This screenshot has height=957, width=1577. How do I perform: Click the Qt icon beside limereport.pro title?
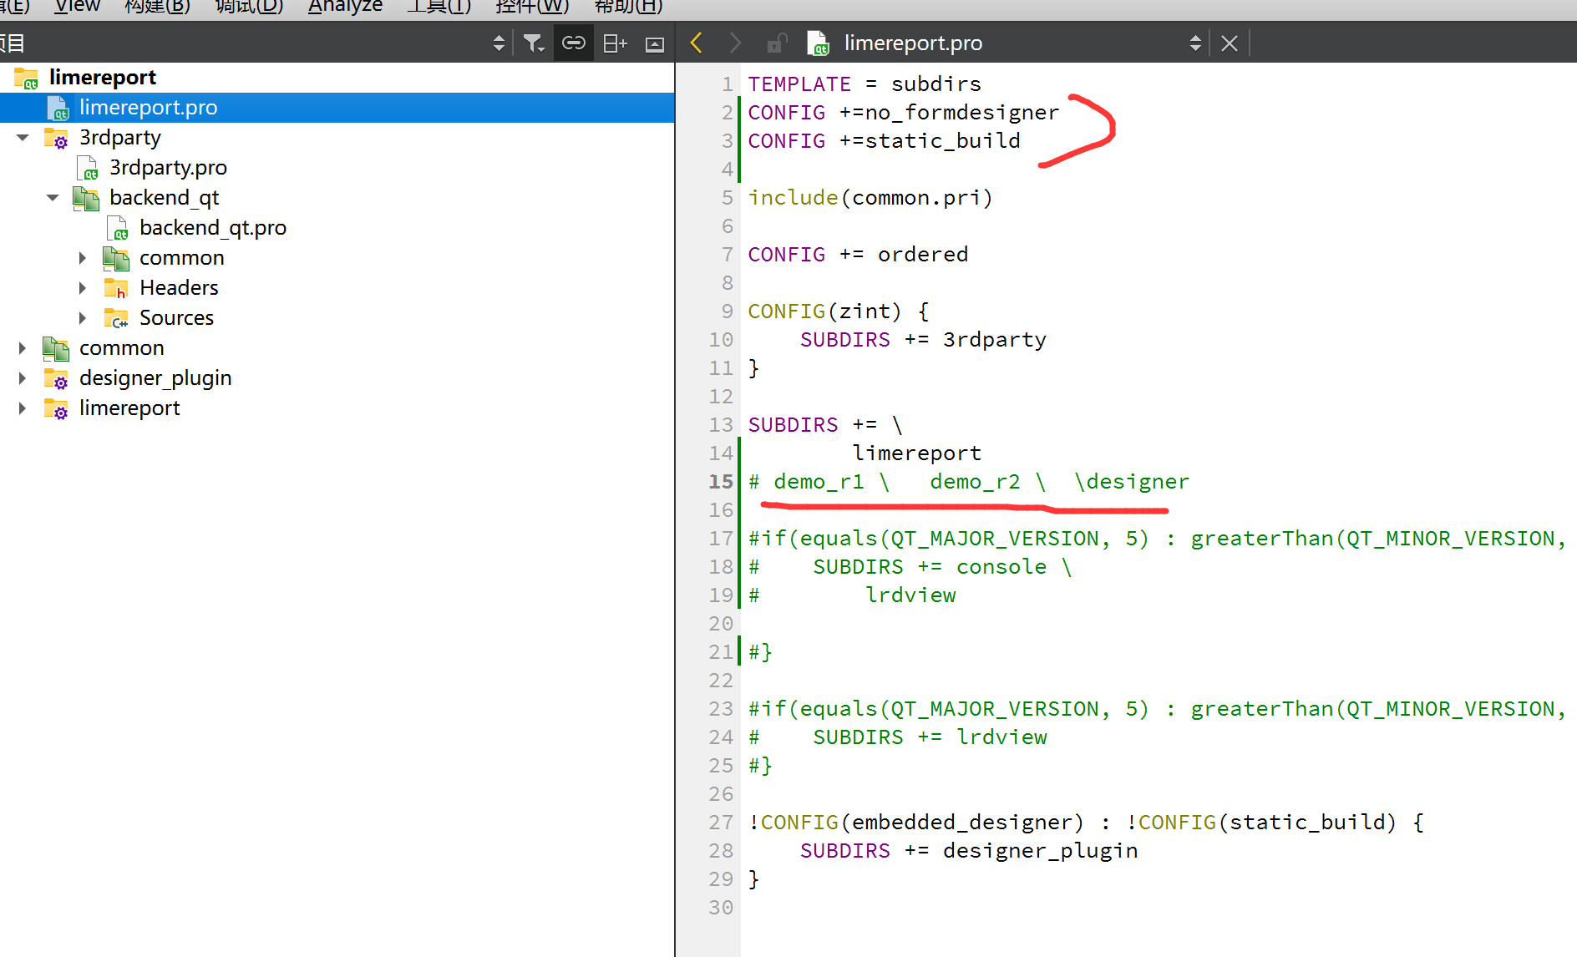coord(818,43)
